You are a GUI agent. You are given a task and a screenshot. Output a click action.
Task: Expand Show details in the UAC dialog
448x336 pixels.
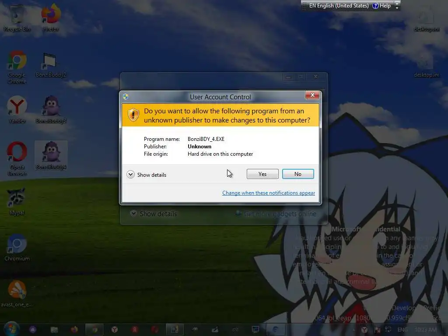[147, 175]
